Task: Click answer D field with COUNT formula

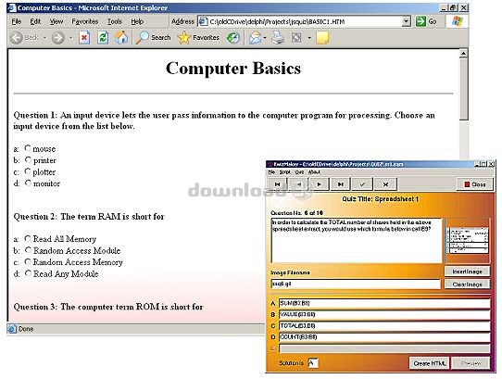Action: (384, 337)
